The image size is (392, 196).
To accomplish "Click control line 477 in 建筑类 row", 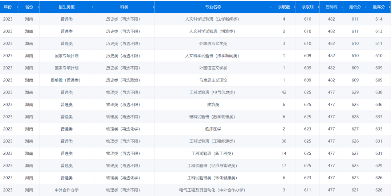I will tap(331, 105).
